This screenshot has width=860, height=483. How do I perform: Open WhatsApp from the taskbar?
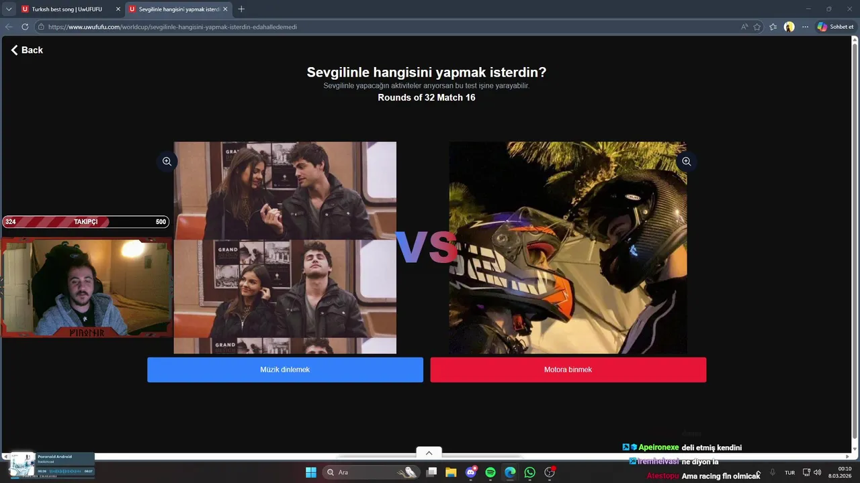click(529, 472)
